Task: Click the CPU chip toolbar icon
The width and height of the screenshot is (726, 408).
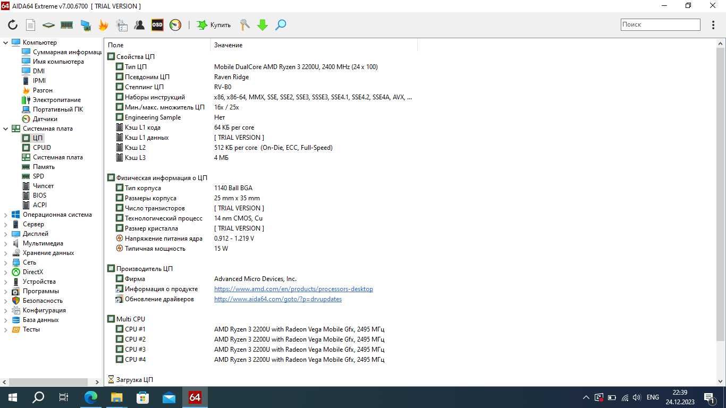Action: coord(48,25)
